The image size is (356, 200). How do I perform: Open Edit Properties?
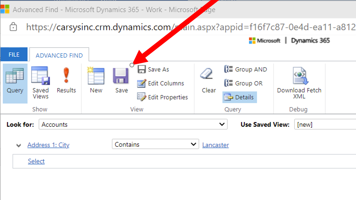(x=163, y=97)
